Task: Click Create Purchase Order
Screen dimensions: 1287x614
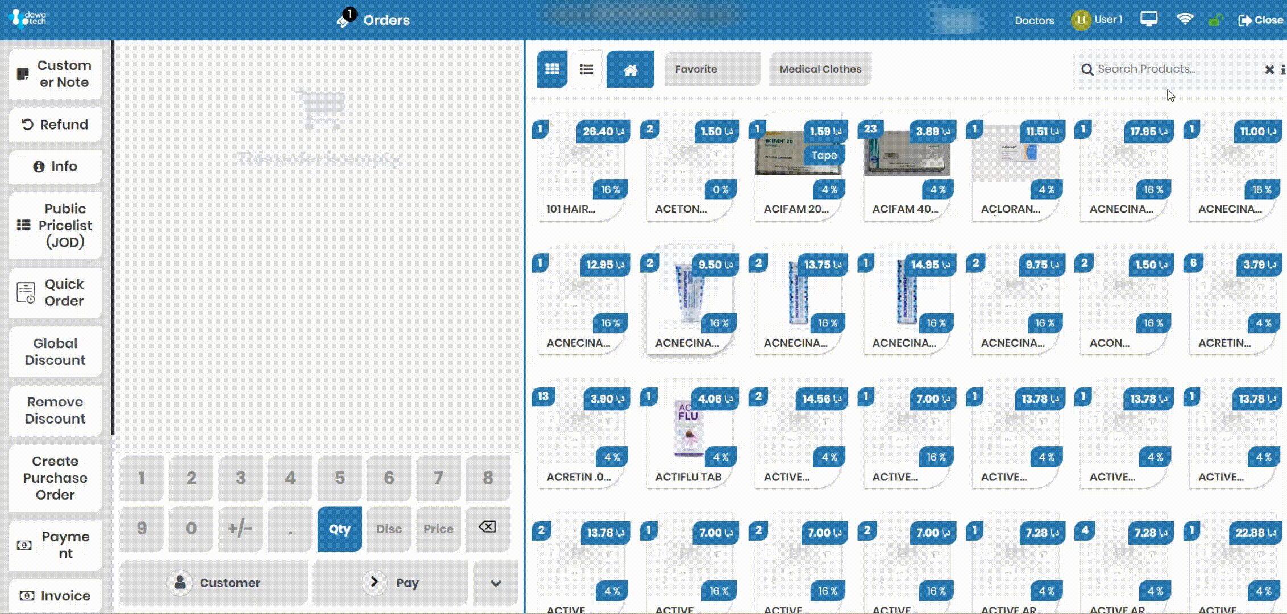Action: [x=55, y=478]
